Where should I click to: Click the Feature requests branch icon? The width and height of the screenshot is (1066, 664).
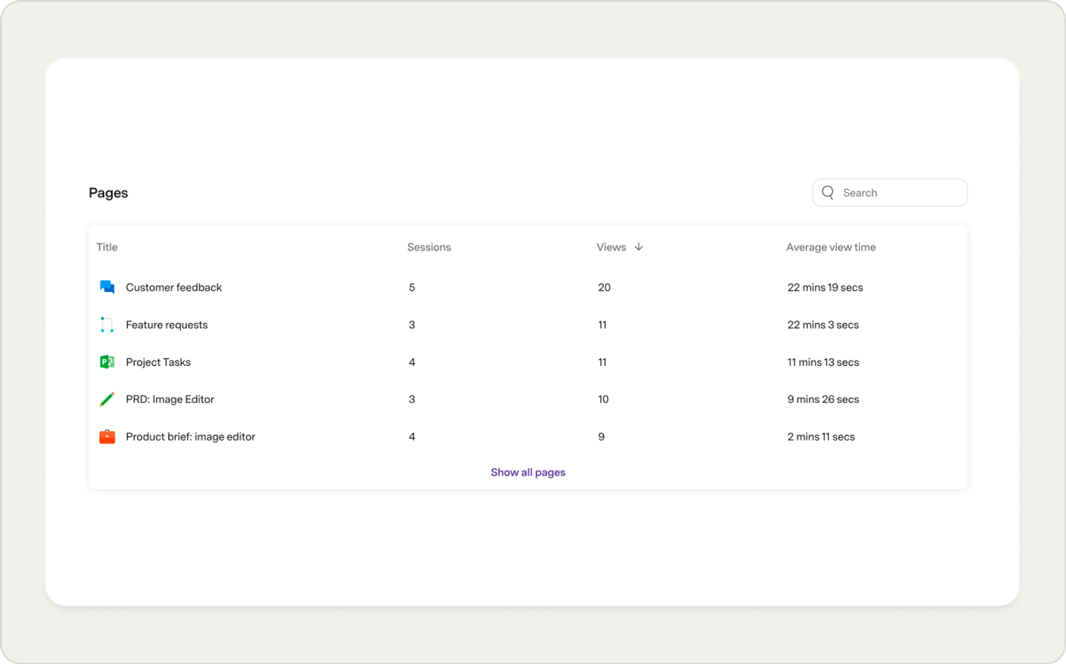(x=107, y=325)
